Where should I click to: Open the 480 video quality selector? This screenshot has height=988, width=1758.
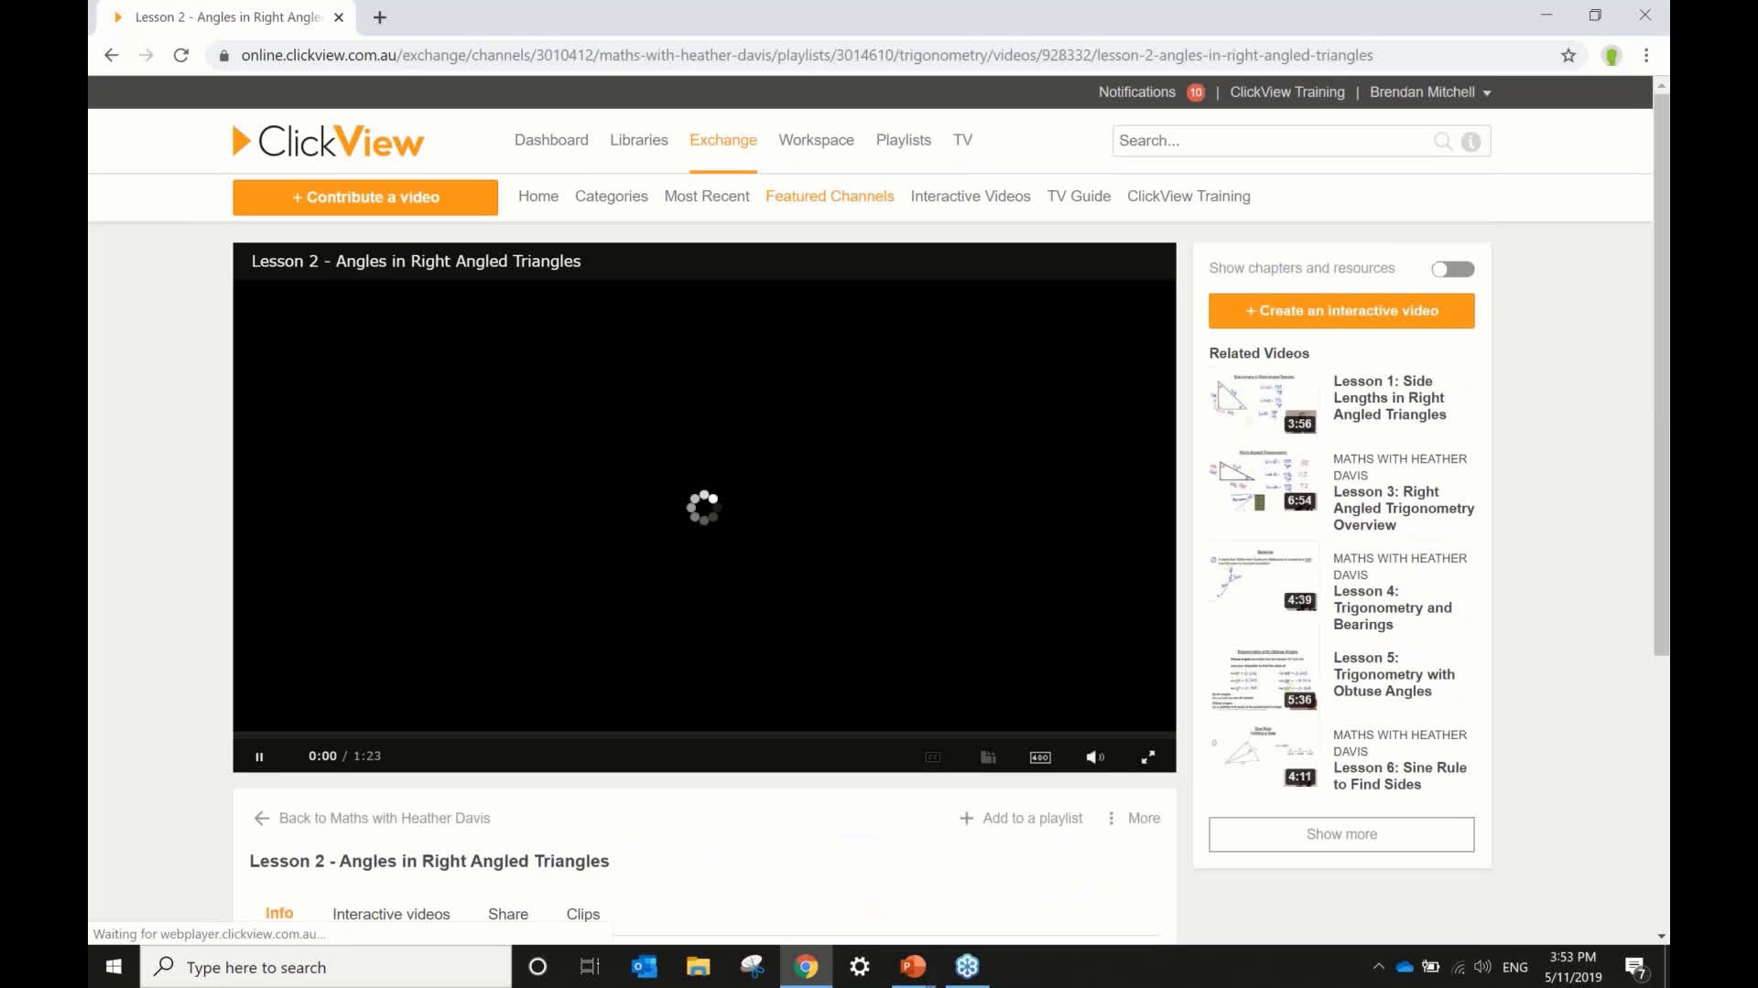(x=1040, y=757)
